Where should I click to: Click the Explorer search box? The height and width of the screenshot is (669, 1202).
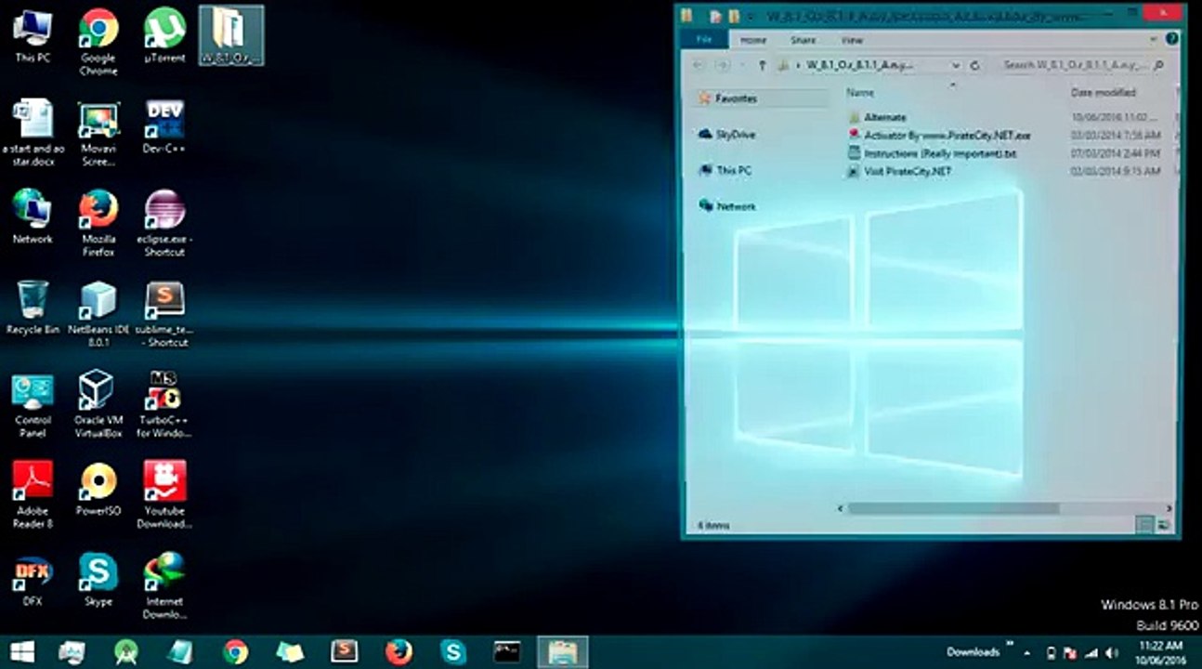pos(1083,66)
